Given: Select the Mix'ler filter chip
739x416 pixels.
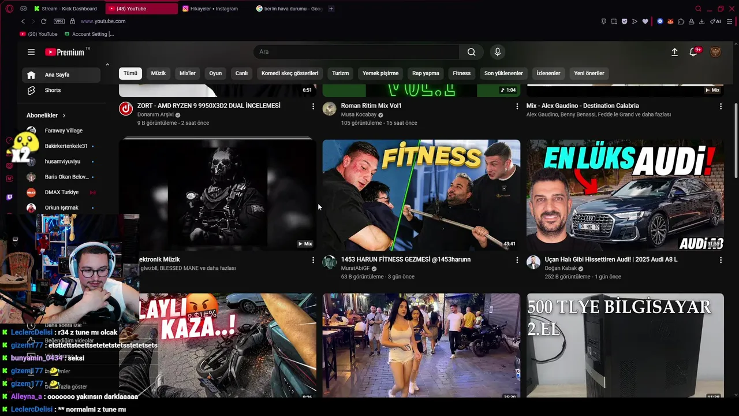Looking at the screenshot, I should [x=188, y=73].
